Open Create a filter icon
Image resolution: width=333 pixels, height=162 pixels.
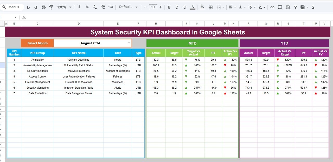tap(295, 7)
